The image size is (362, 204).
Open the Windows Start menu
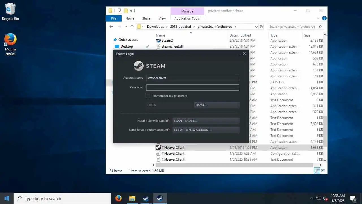tap(7, 198)
